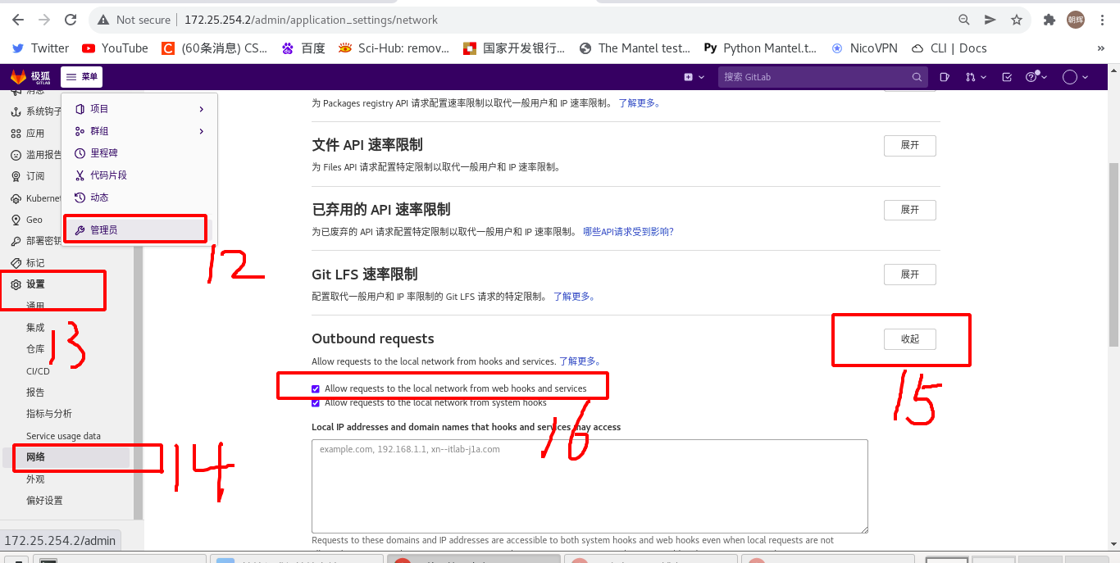This screenshot has width=1120, height=563.
Task: Open the to-do list checkmark icon
Action: 1007,77
